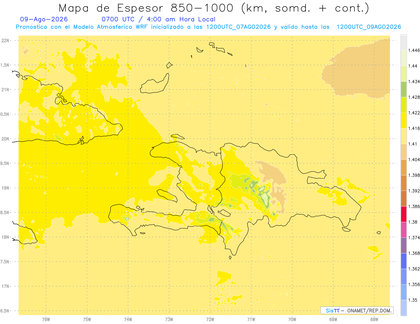Click the longitude label "70W"
This screenshot has height=324, width=420.
pos(292,319)
